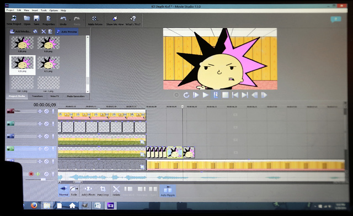The image size is (353, 216).
Task: Click the media list scroll up arrow
Action: click(88, 37)
